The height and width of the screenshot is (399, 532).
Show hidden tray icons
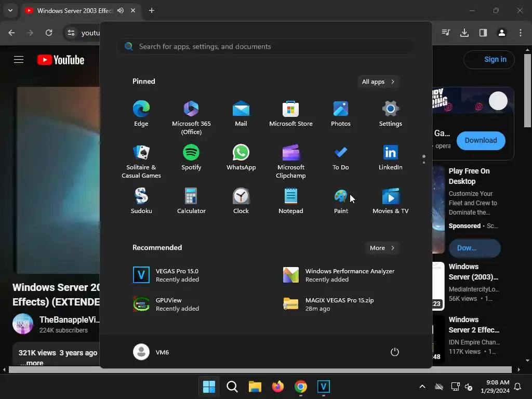(422, 387)
